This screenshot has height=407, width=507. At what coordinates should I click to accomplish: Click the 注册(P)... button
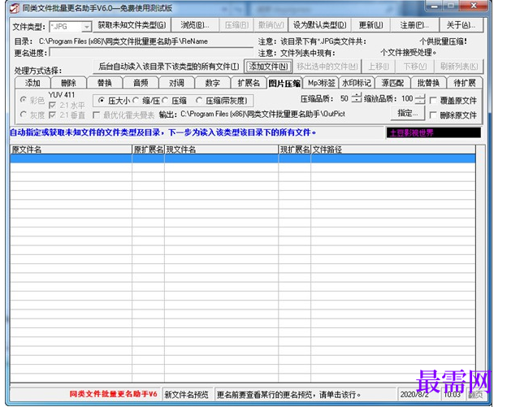[414, 25]
